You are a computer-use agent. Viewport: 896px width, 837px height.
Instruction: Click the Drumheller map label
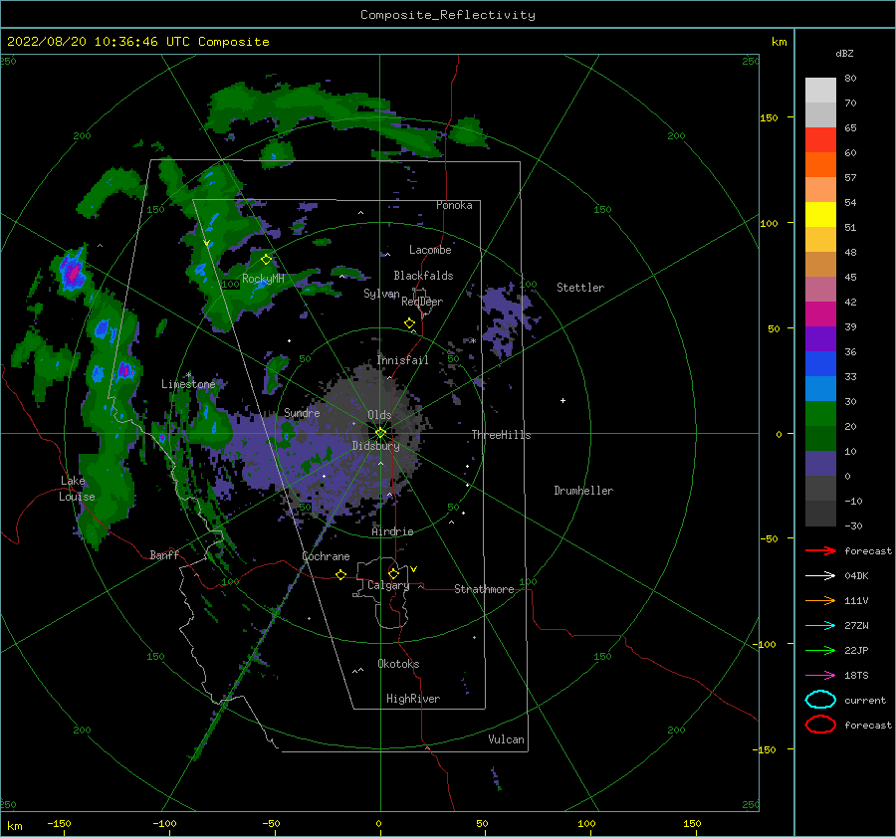click(583, 491)
